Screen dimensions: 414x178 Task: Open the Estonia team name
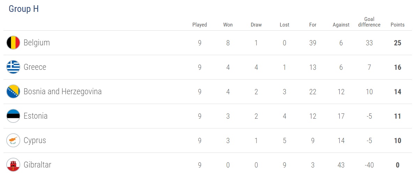[36, 116]
